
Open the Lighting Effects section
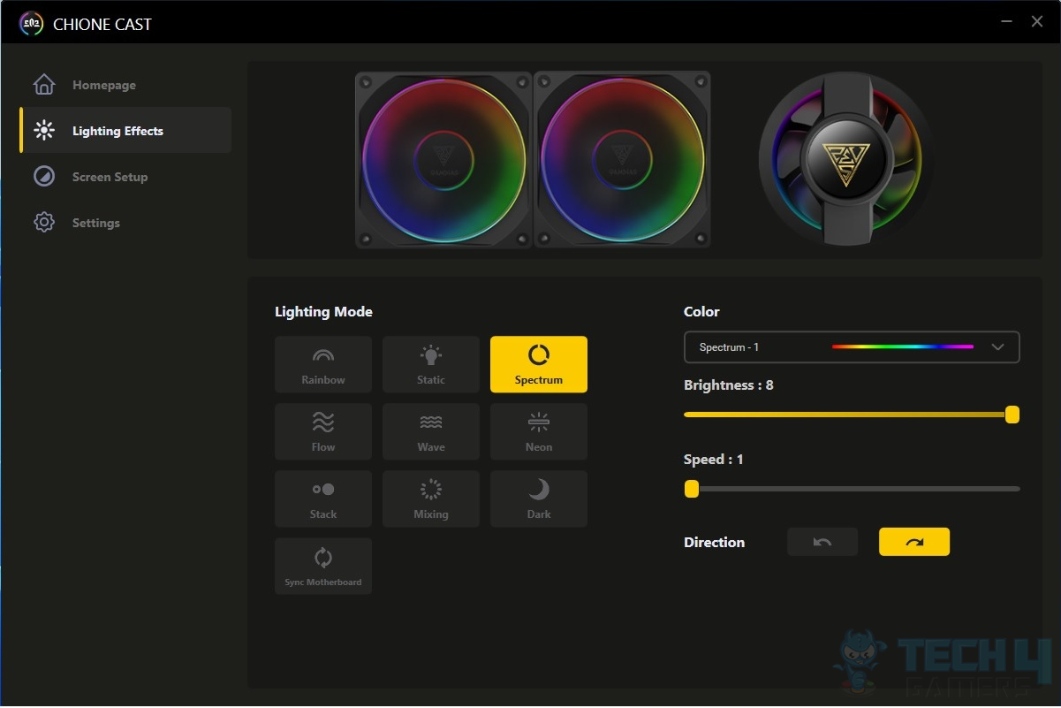click(125, 131)
